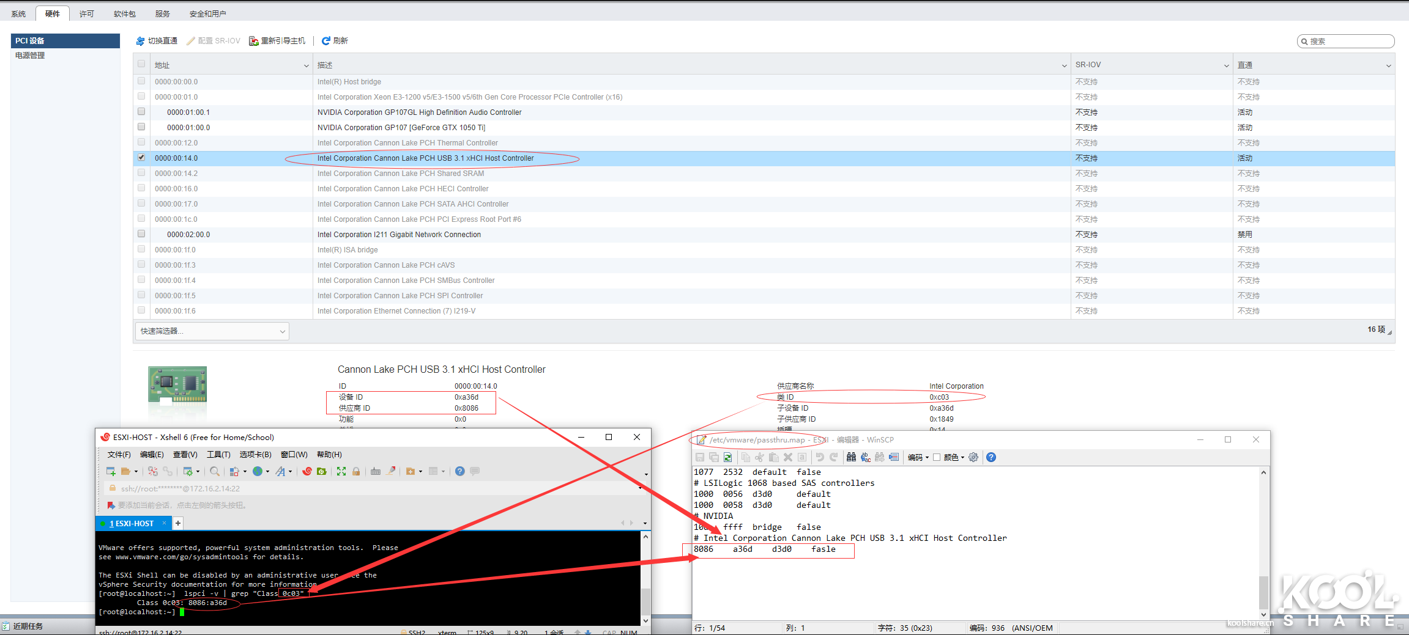The height and width of the screenshot is (635, 1409).
Task: Select the 1 ESXI-HOST session tab
Action: [133, 524]
